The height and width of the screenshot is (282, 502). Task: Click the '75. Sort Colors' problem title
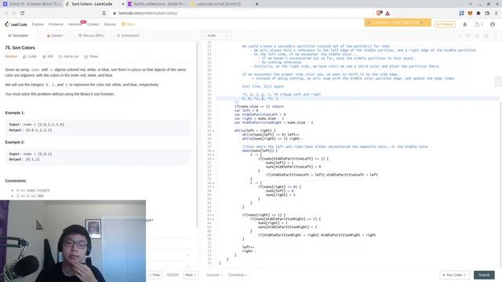pos(20,48)
